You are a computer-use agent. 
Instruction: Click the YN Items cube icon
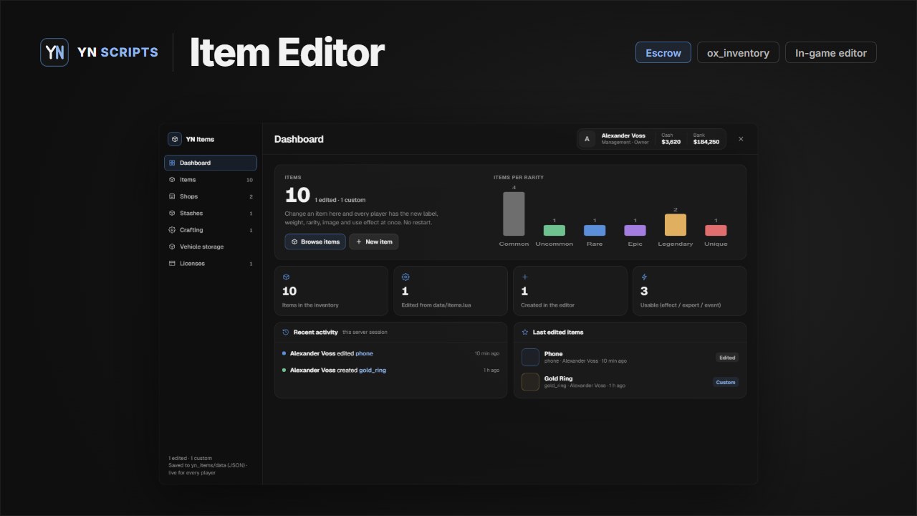[x=175, y=139]
